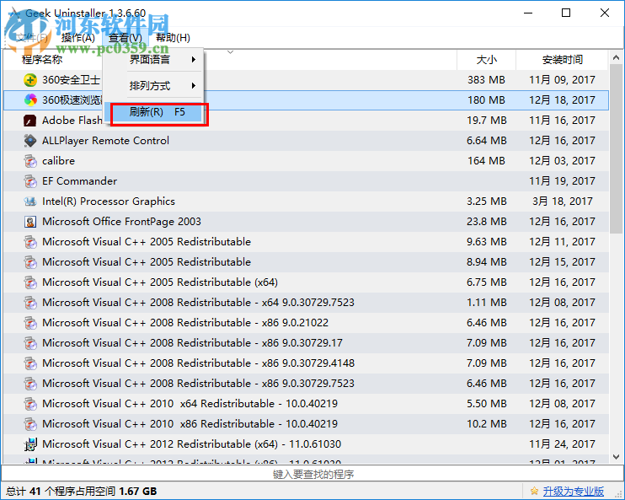Click the 360极速浏览器 colorful icon

[30, 99]
